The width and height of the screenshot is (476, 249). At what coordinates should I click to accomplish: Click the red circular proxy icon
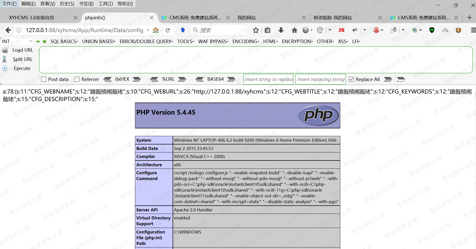click(376, 30)
